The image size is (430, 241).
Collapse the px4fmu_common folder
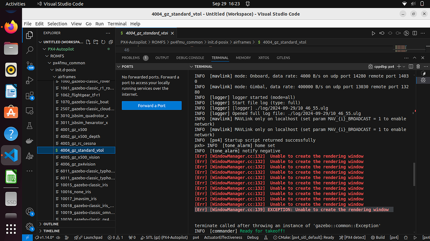tap(50, 63)
